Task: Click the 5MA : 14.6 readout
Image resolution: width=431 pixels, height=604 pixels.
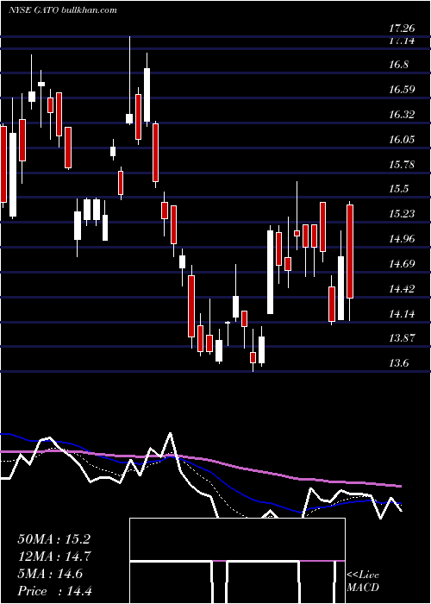Action: pyautogui.click(x=50, y=574)
